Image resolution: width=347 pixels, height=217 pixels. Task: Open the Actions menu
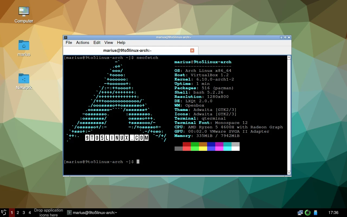pyautogui.click(x=82, y=43)
